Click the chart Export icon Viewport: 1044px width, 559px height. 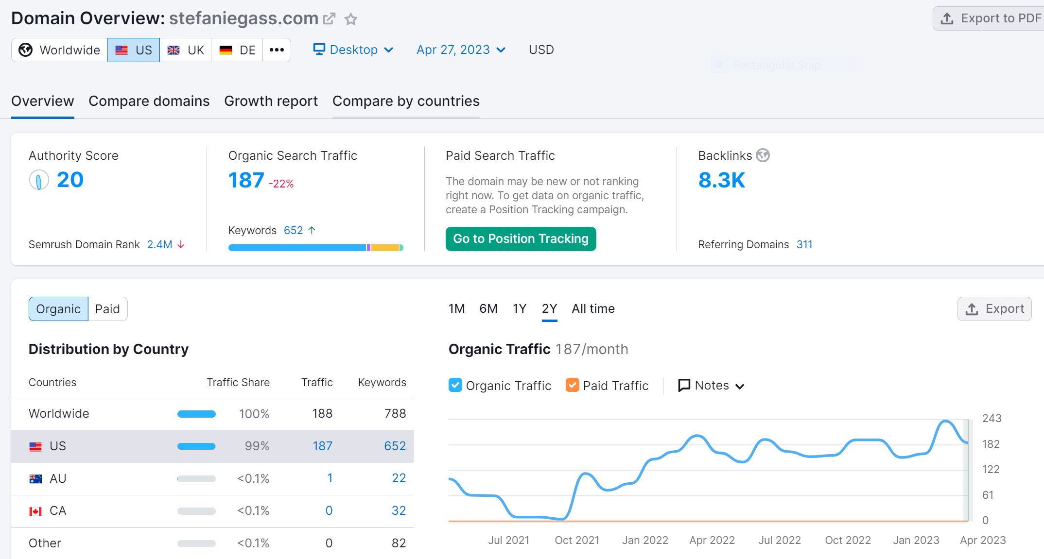click(996, 309)
